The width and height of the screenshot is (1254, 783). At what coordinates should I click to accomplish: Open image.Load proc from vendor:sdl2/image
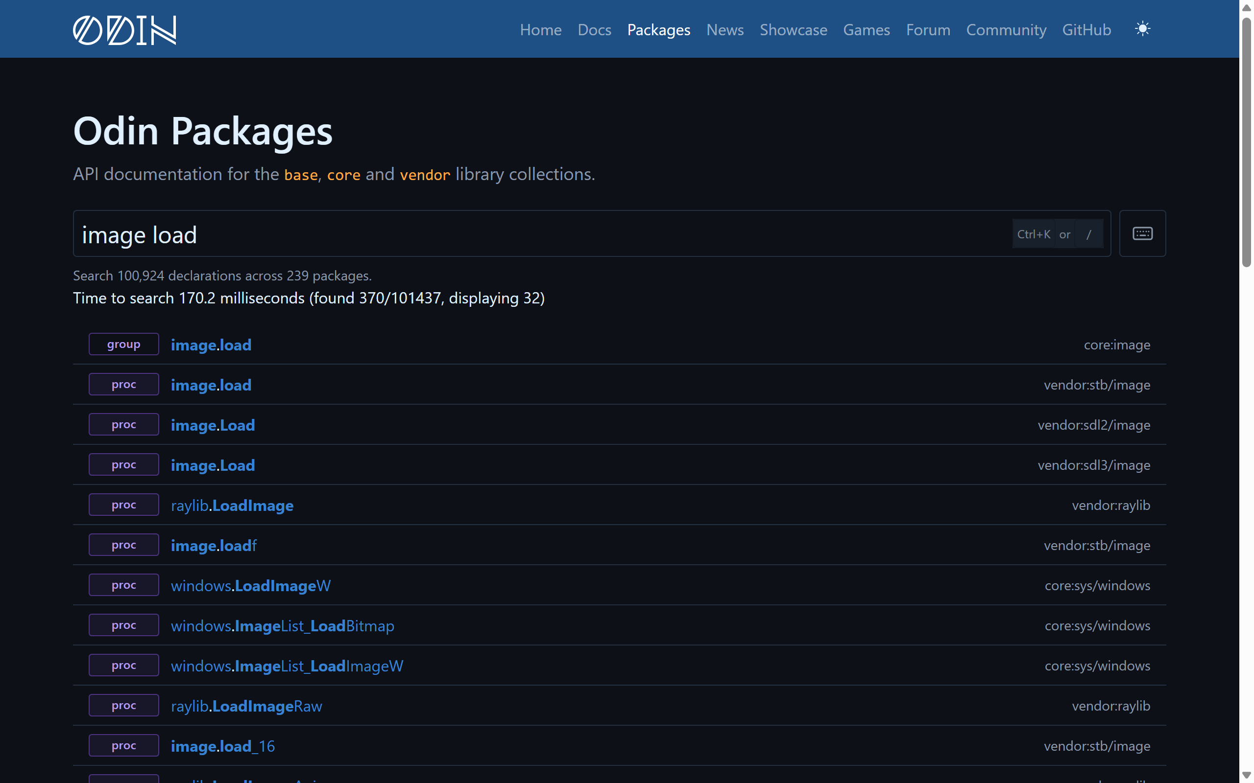(213, 425)
